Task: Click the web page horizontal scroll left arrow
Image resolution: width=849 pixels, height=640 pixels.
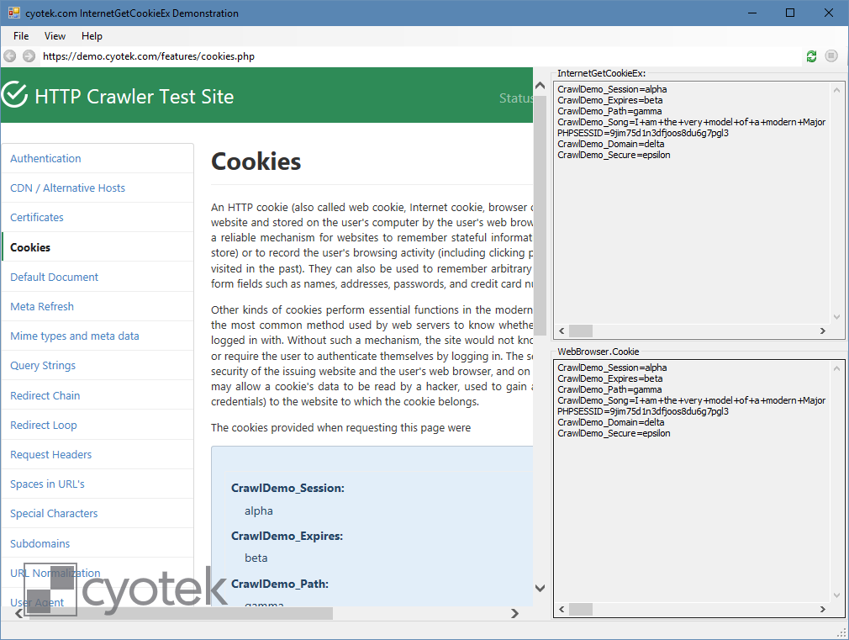Action: pos(18,613)
